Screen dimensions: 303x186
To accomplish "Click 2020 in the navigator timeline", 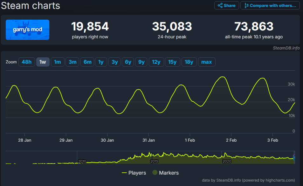I will coord(227,161).
